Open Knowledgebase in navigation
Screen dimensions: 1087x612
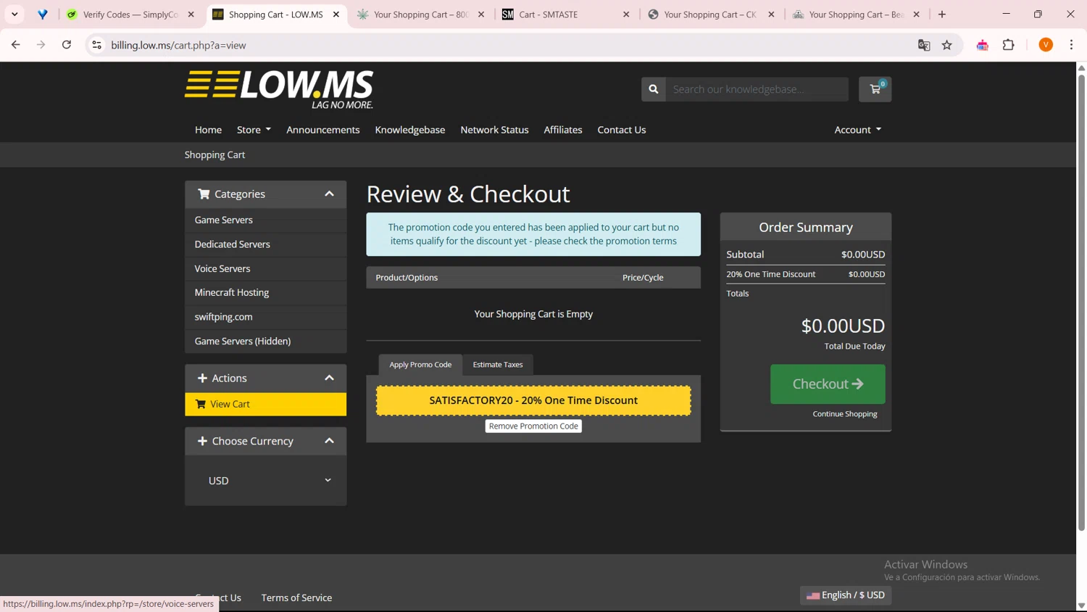[x=410, y=130]
